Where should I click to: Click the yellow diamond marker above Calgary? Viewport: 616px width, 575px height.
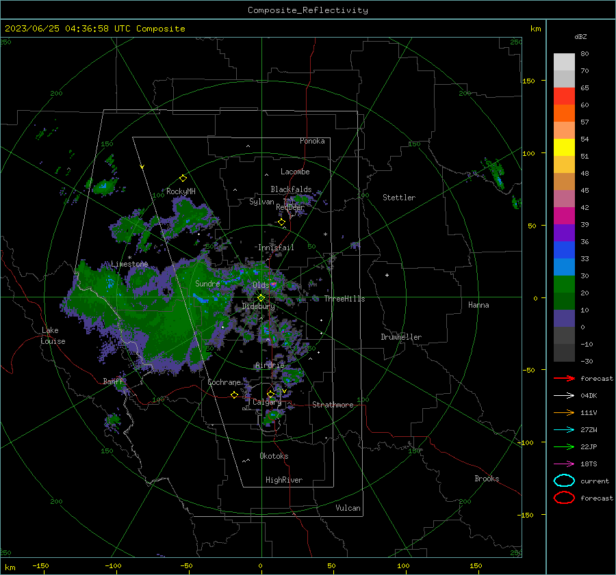tap(270, 394)
